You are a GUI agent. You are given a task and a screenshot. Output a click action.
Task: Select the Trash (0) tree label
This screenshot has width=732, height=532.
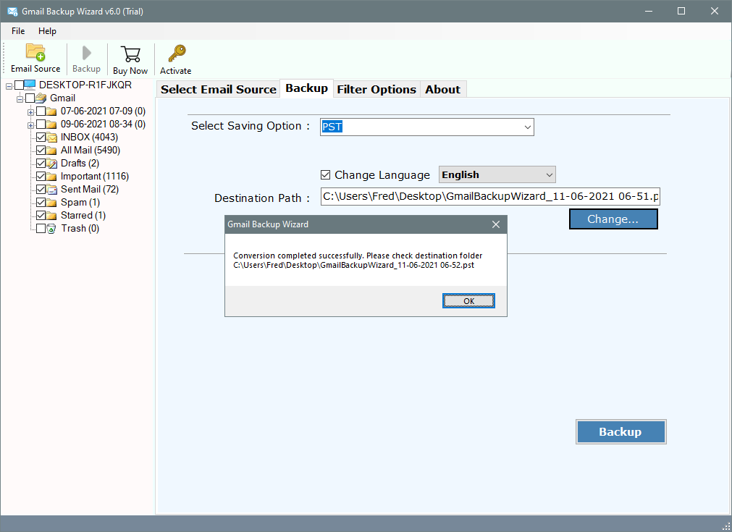tap(80, 229)
